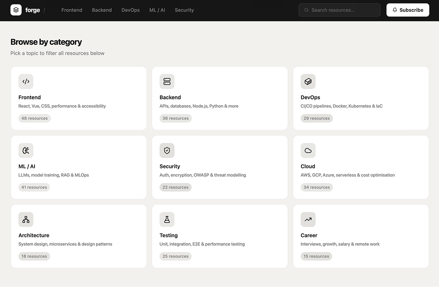Click the ML / AI brain icon
Viewport: 439px width, 287px height.
[x=26, y=150]
